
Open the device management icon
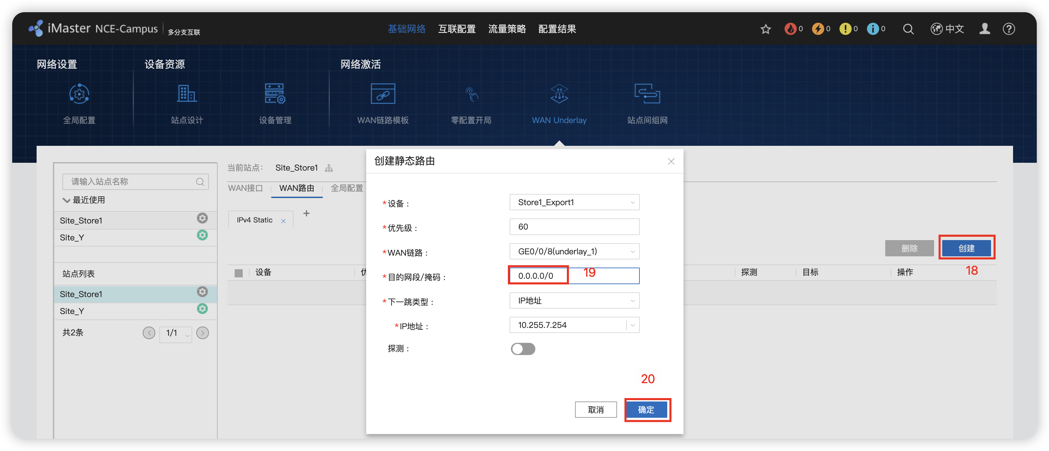275,94
